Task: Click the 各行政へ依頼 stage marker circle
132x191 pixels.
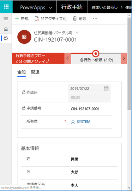Action: [96, 53]
